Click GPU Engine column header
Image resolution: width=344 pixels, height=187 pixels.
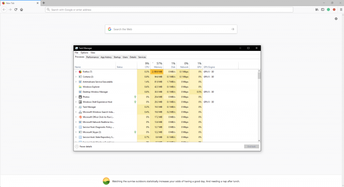(221, 65)
